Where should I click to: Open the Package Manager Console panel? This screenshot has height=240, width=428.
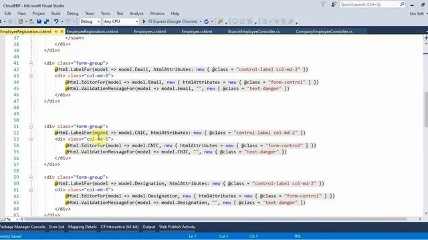(23, 227)
